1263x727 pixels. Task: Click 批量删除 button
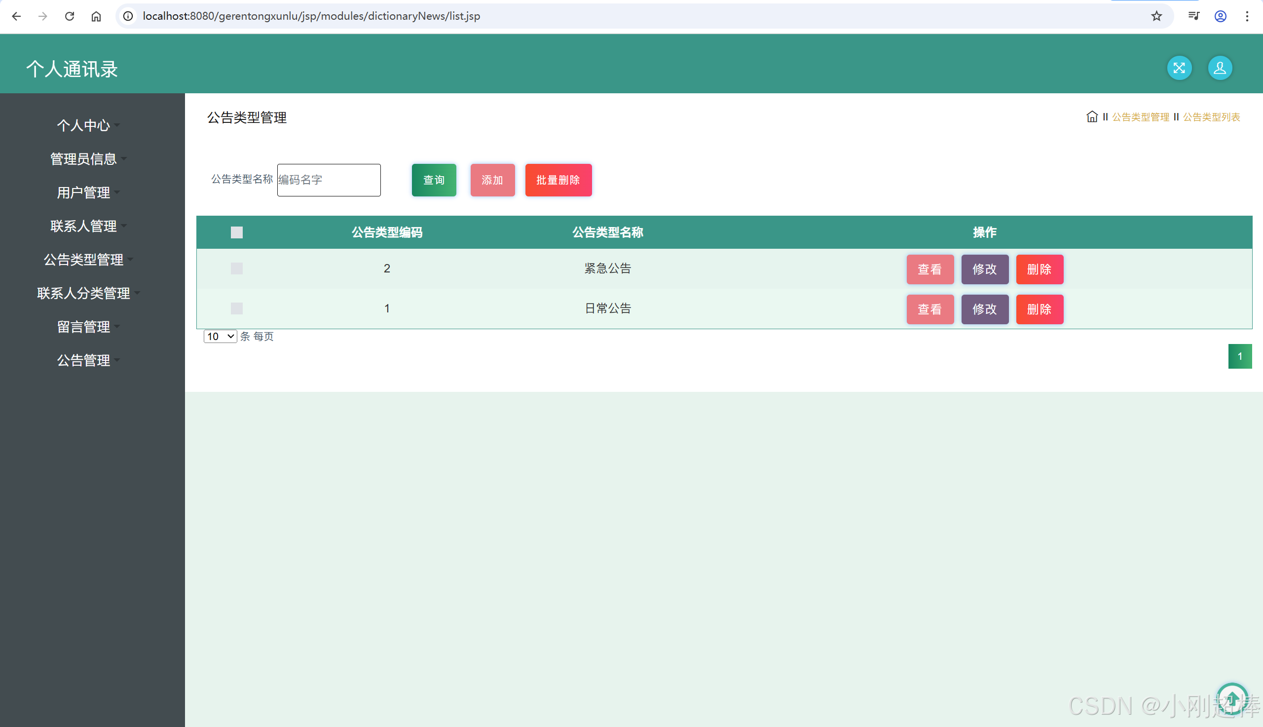click(558, 180)
